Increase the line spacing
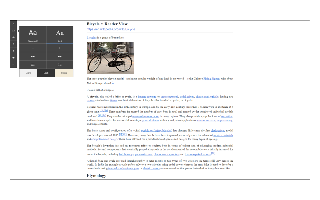Image resolution: width=320 pixels, height=200 pixels. point(59,64)
